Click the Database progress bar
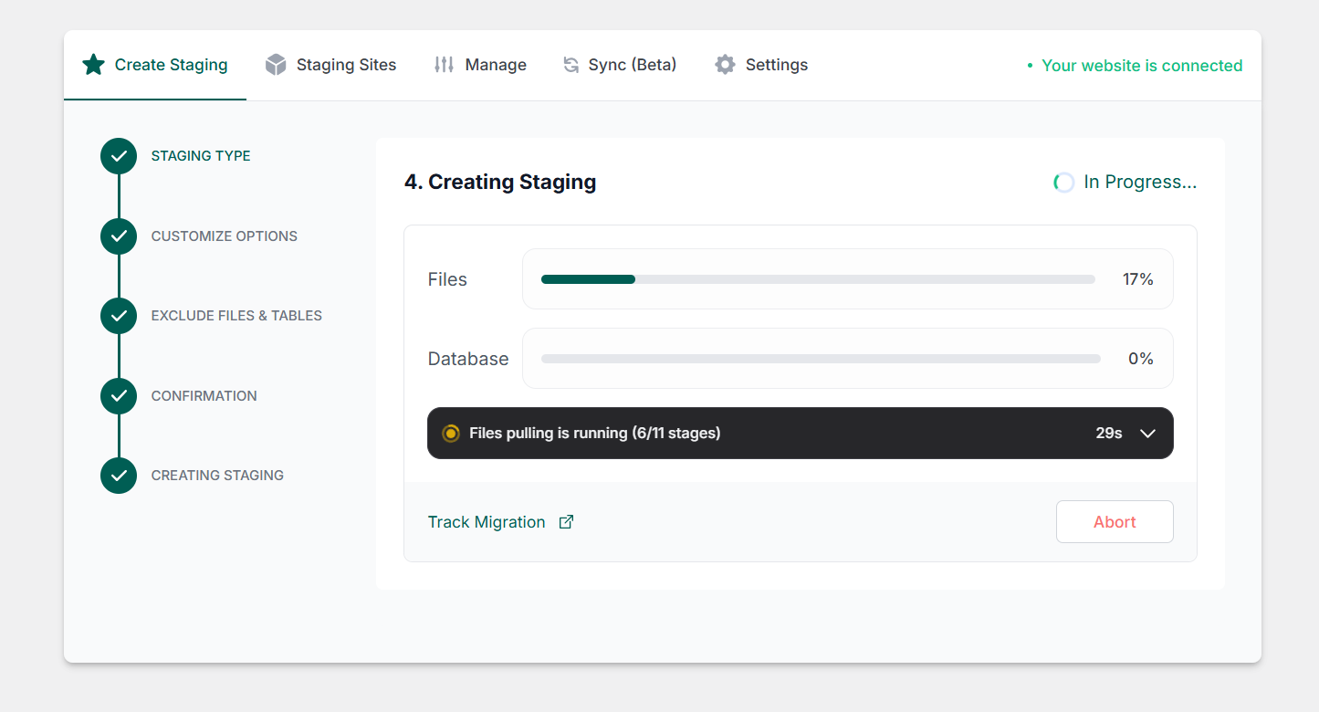The width and height of the screenshot is (1319, 712). pyautogui.click(x=821, y=359)
